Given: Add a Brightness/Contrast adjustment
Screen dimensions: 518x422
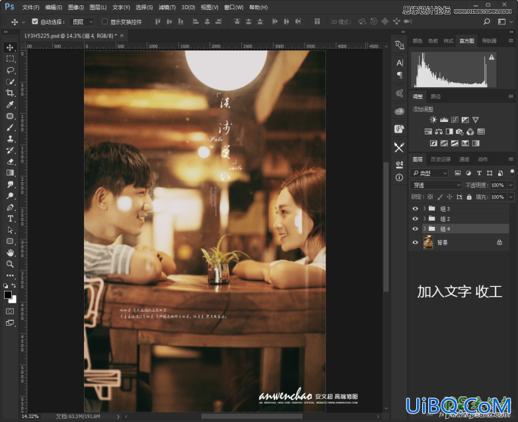Looking at the screenshot, I should click(x=433, y=120).
